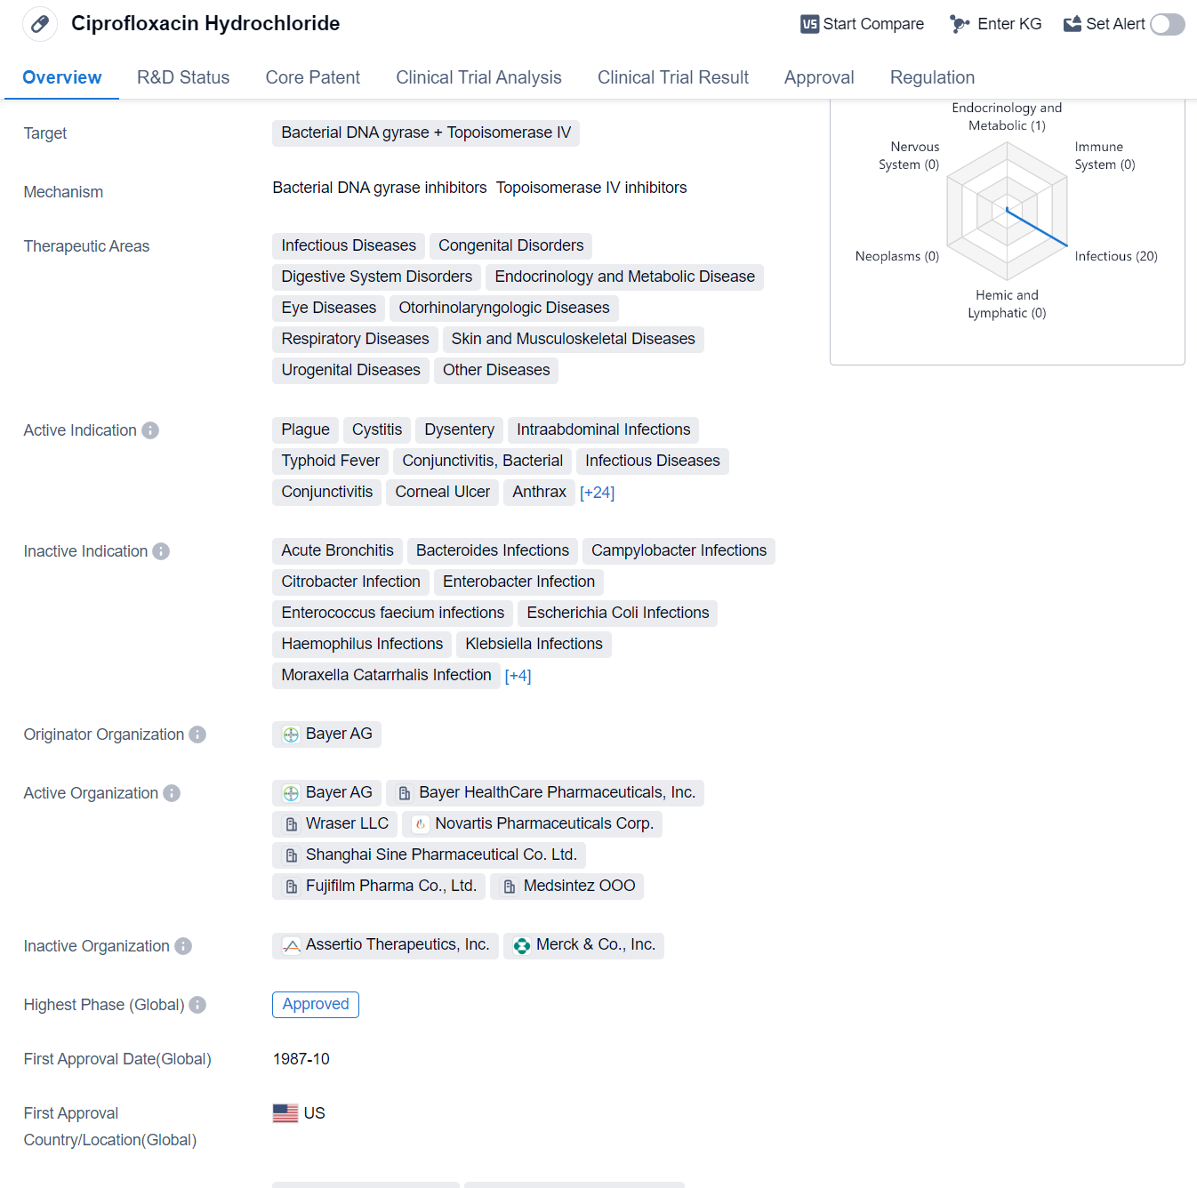Open the Core Patent tab

312,77
